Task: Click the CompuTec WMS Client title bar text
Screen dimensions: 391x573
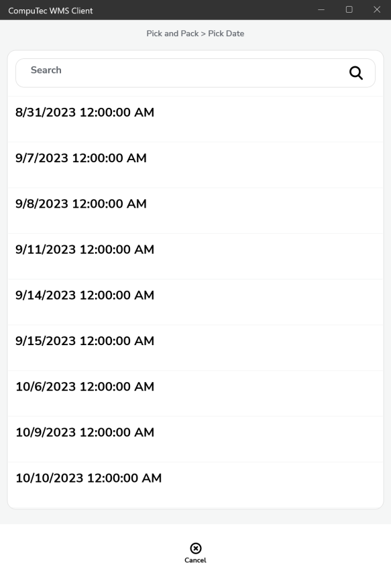Action: [50, 11]
